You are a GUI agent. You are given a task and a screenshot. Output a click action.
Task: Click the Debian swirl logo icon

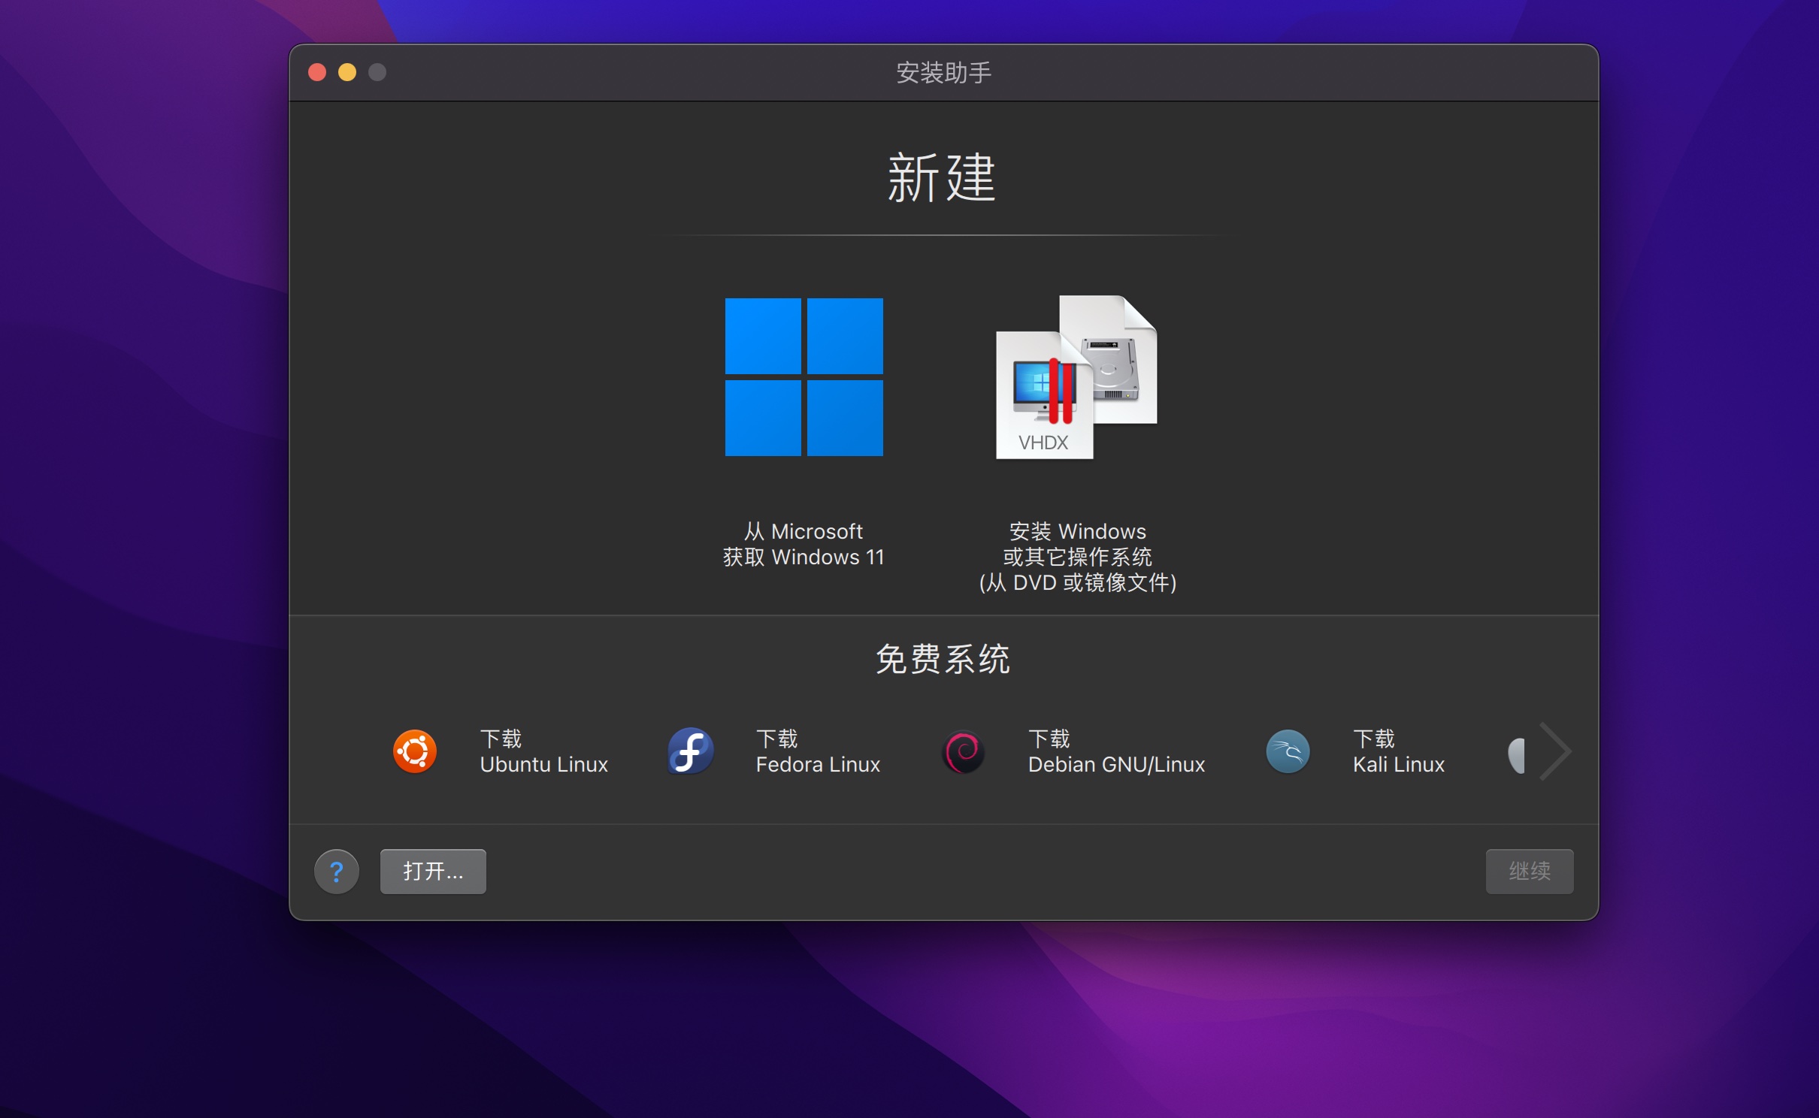(964, 751)
